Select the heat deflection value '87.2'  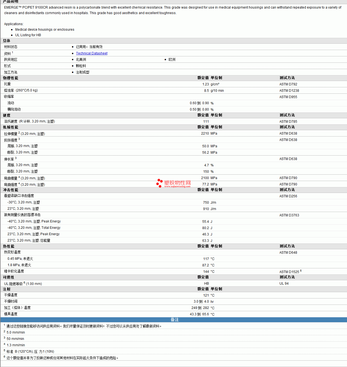[206, 265]
